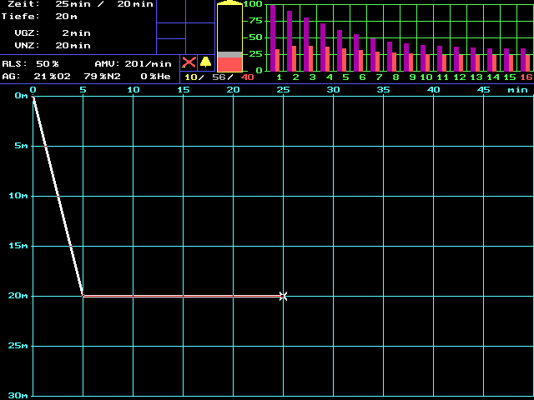Viewport: 534px width, 400px height.
Task: Select the VGZ 2 min field
Action: [75, 32]
